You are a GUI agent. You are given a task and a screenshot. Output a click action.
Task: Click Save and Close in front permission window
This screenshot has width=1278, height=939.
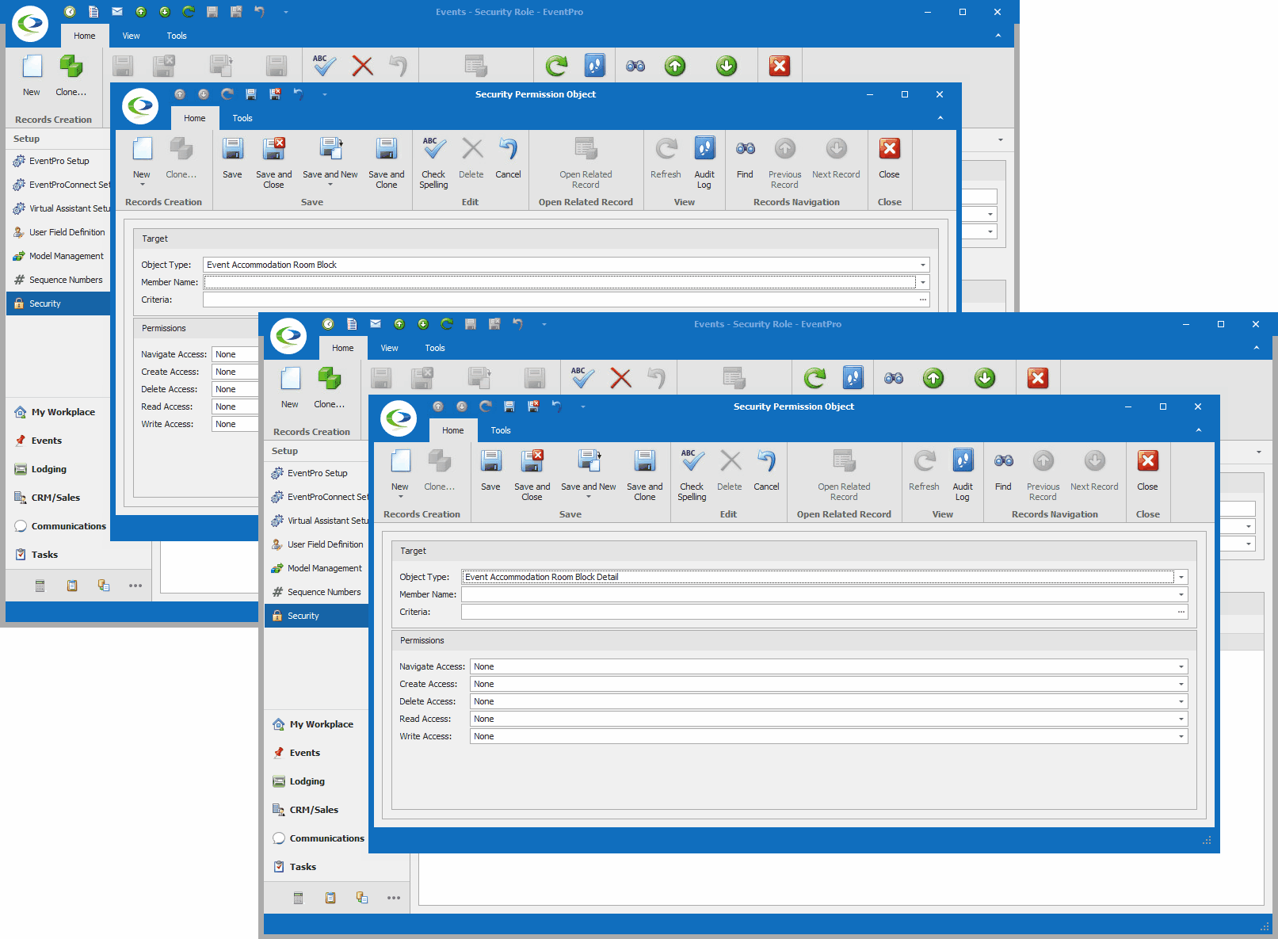coord(532,475)
